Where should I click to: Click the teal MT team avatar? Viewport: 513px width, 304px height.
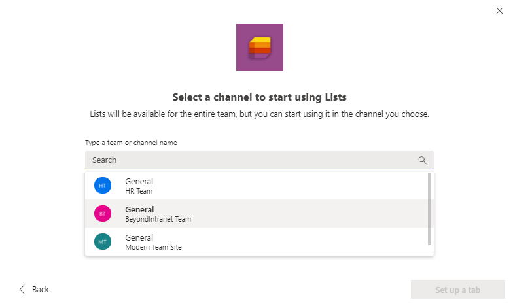(103, 242)
